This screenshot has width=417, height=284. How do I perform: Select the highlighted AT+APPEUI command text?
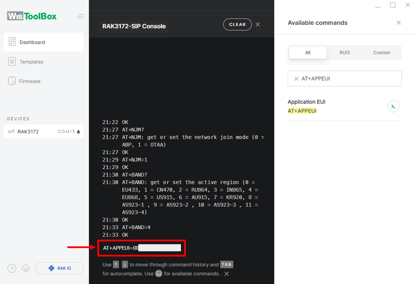tap(302, 111)
